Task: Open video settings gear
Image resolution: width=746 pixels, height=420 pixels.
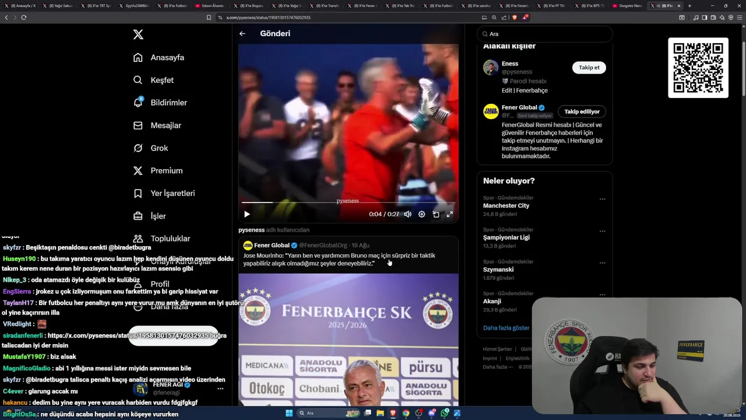Action: click(x=422, y=214)
